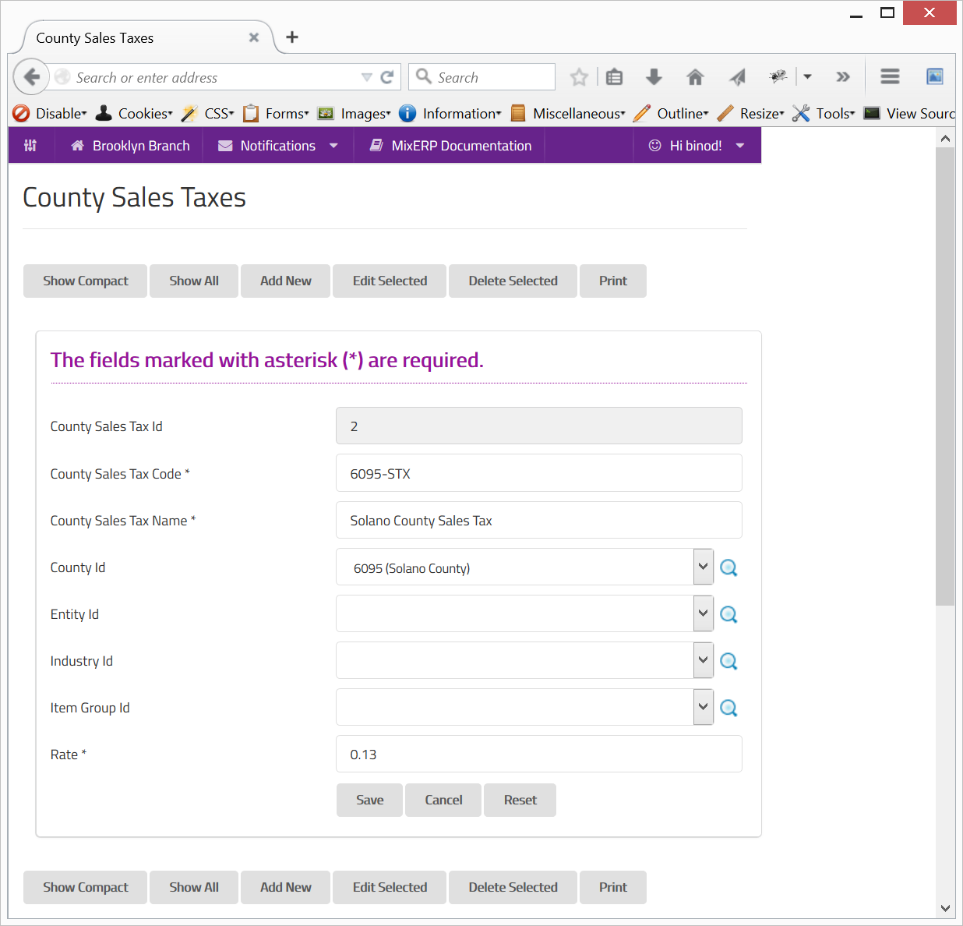Close the County Sales Taxes tab
Screen dimensions: 963x926
coord(254,37)
